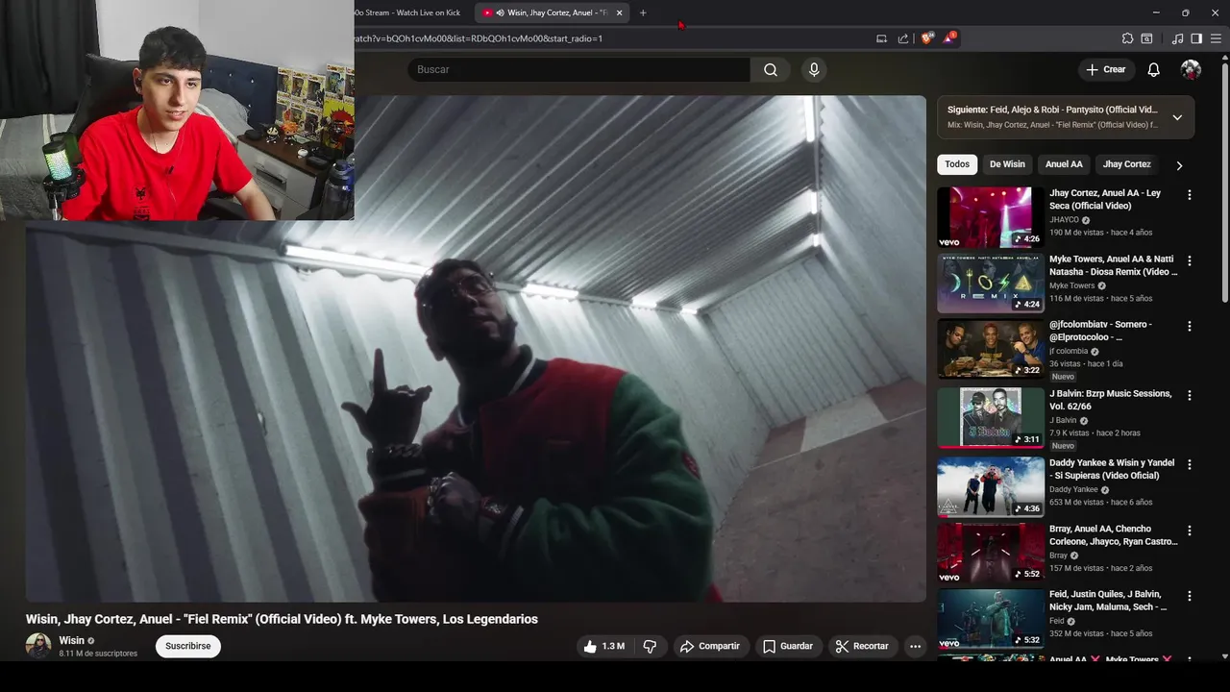Click '8.11 M de suscriptores' text
The width and height of the screenshot is (1230, 692).
coord(98,654)
